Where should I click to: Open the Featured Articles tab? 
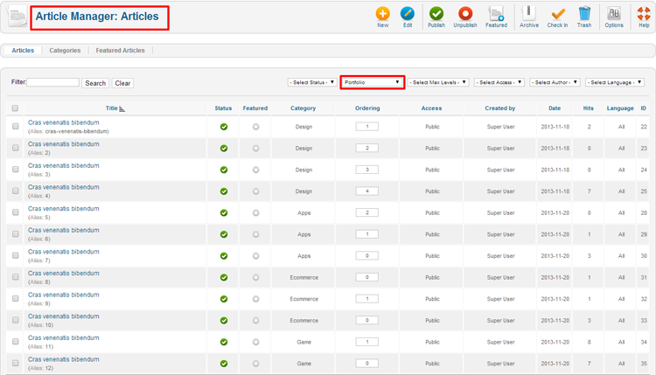(x=122, y=51)
